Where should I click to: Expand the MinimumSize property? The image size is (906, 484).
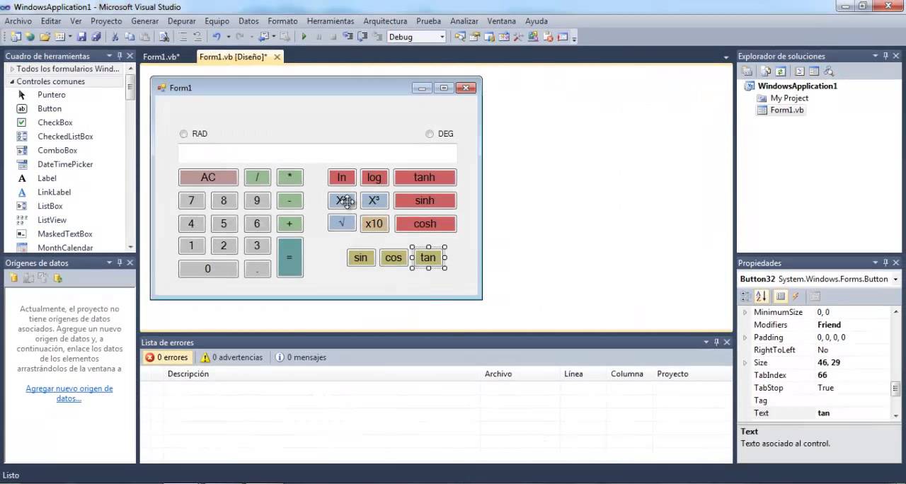745,312
